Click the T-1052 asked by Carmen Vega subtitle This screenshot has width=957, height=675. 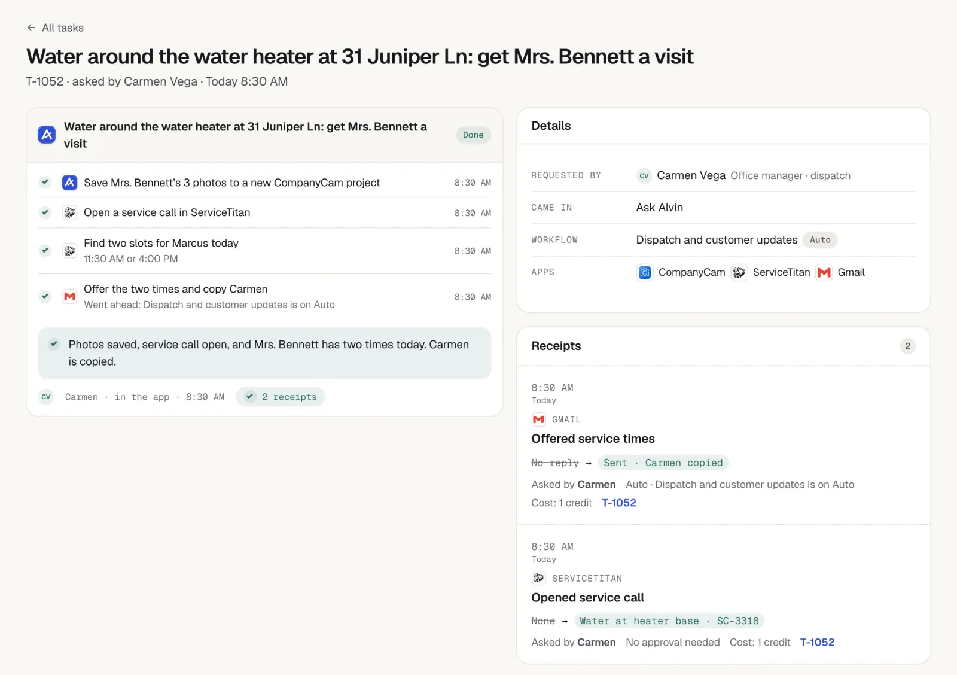pyautogui.click(x=157, y=81)
